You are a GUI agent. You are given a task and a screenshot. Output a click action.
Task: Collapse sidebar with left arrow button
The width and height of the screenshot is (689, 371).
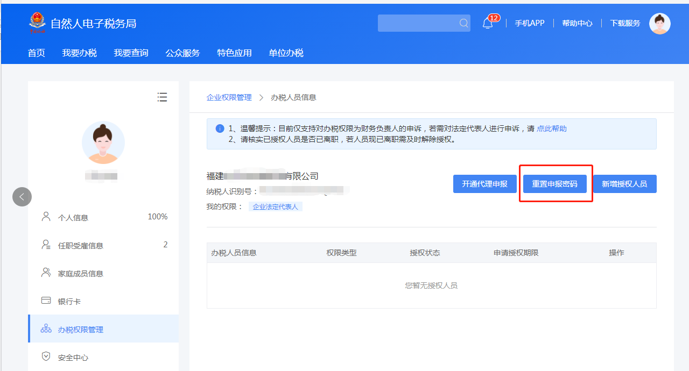[x=22, y=197]
